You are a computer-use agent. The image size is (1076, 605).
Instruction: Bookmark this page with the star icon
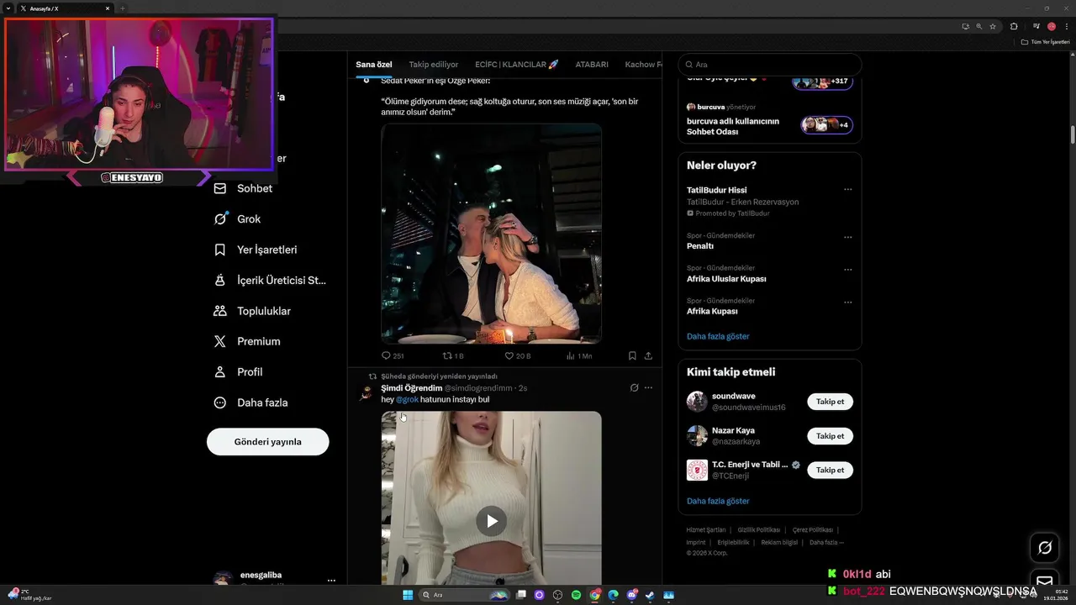click(x=993, y=26)
